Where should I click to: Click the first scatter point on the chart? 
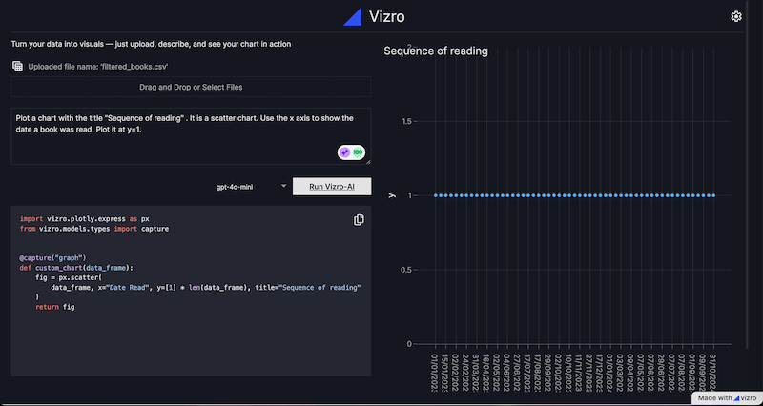pyautogui.click(x=436, y=195)
